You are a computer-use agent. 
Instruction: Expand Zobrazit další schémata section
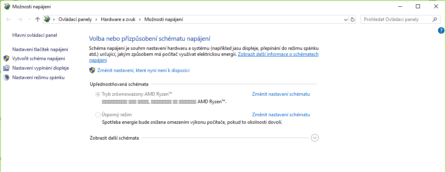point(315,138)
